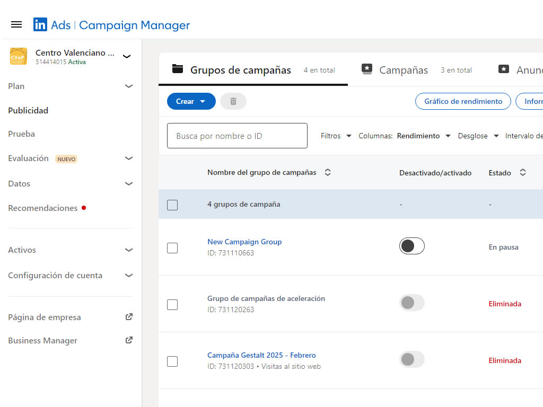Open the hamburger navigation menu
Viewport: 543px width, 407px height.
[x=16, y=24]
